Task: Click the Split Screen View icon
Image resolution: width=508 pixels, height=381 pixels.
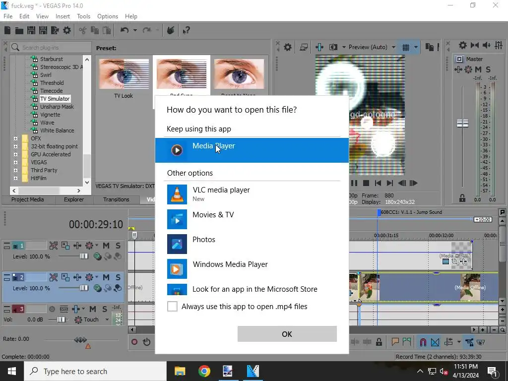Action: (x=333, y=47)
